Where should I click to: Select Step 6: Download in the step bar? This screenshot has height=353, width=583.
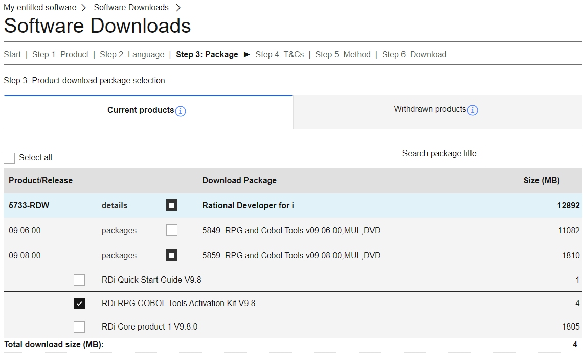pyautogui.click(x=414, y=55)
